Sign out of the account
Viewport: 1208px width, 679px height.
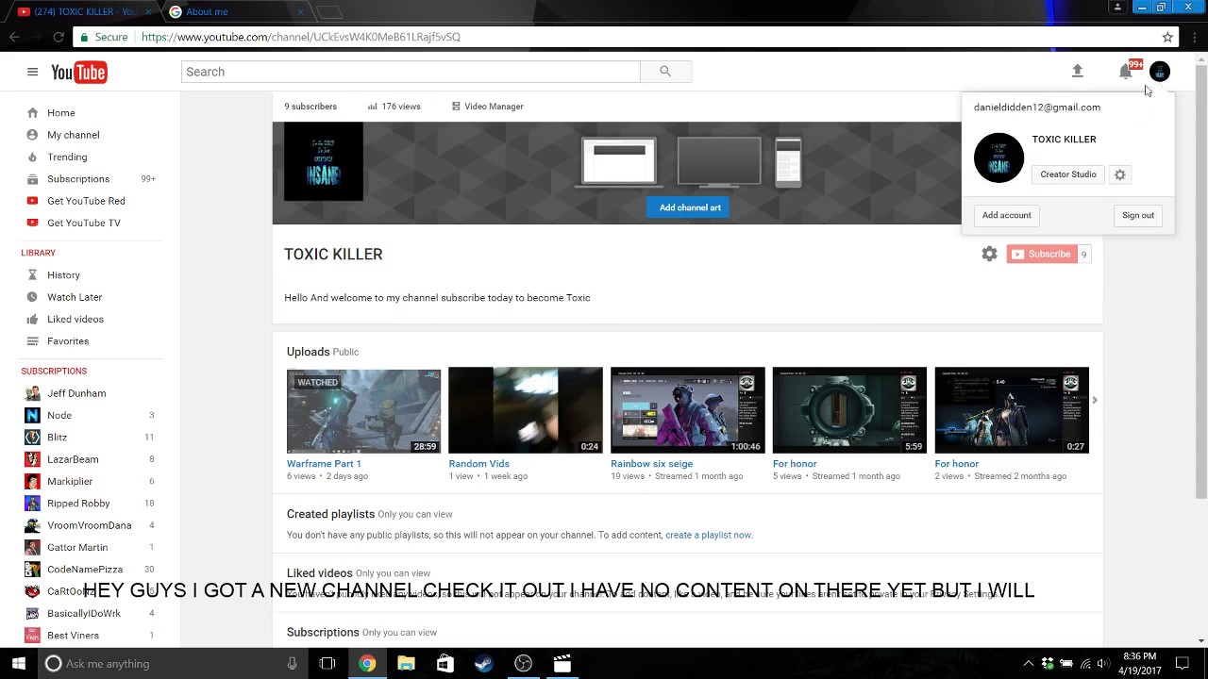click(1138, 215)
